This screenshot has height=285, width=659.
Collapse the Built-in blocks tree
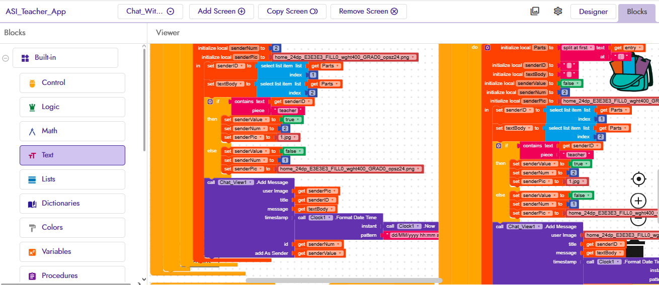pos(6,58)
